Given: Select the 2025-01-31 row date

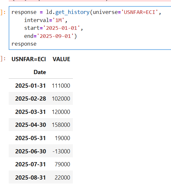Looking at the screenshot, I should coord(30,86).
